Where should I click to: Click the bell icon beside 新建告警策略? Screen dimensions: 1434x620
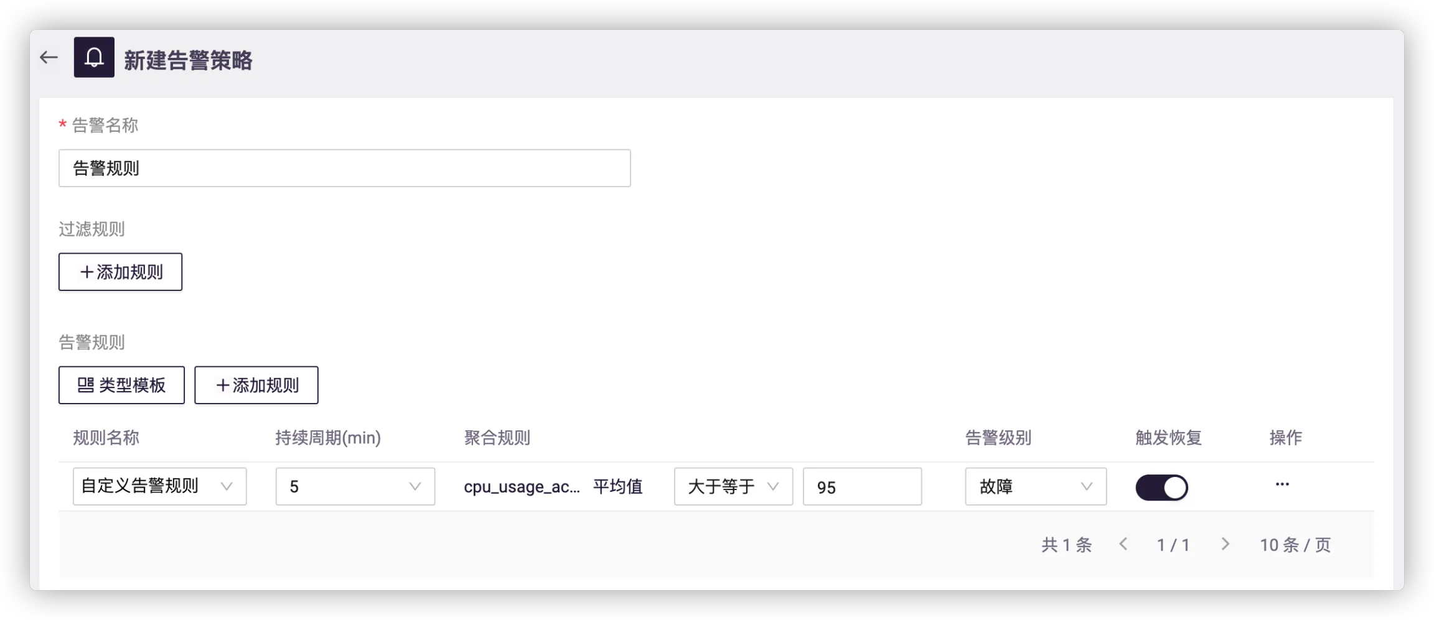click(x=94, y=57)
